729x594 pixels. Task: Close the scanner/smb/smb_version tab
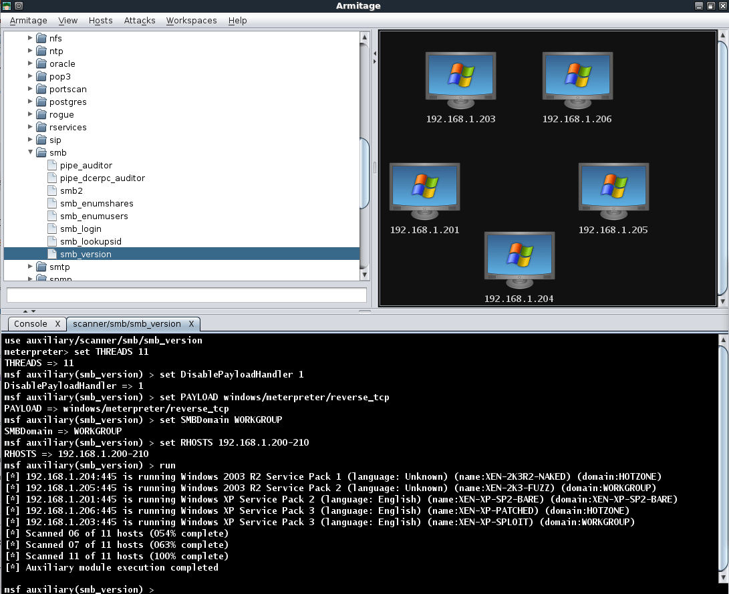[x=191, y=324]
